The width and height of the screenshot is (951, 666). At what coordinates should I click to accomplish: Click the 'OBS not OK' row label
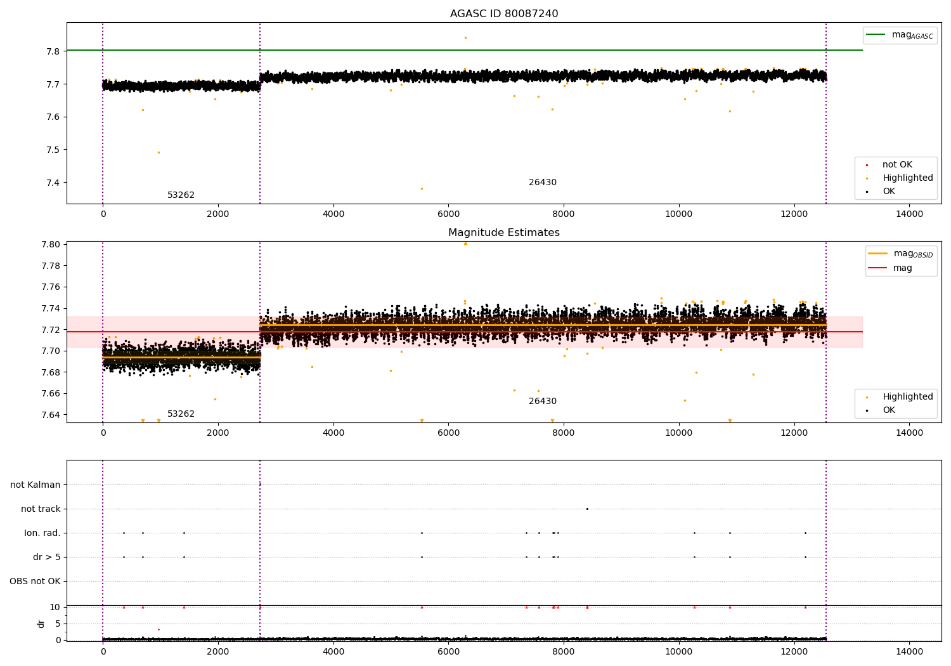(x=35, y=582)
